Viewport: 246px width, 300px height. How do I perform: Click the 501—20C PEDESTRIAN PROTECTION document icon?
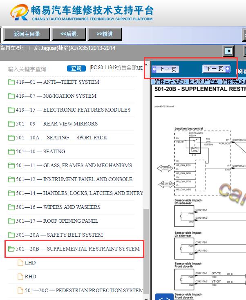click(20, 291)
